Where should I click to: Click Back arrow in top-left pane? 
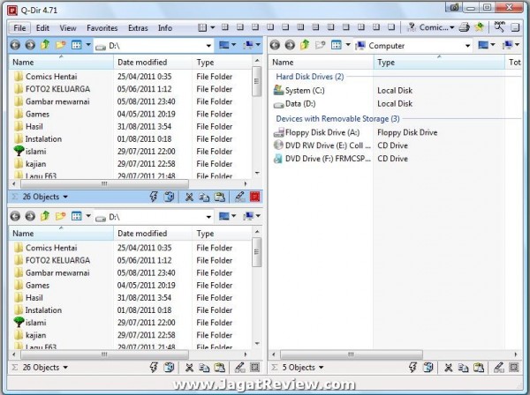(15, 45)
